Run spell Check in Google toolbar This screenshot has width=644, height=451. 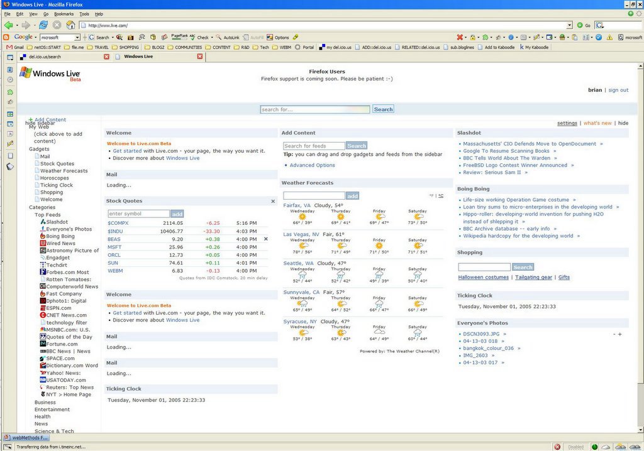[199, 37]
